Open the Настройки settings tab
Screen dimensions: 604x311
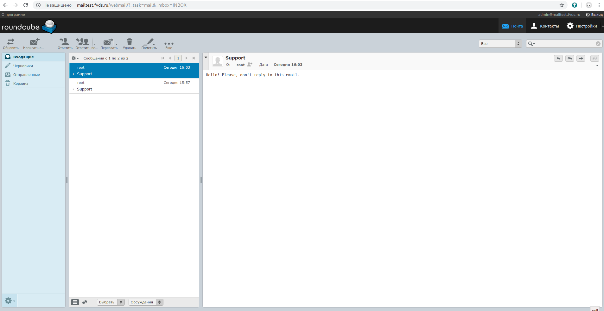(582, 26)
